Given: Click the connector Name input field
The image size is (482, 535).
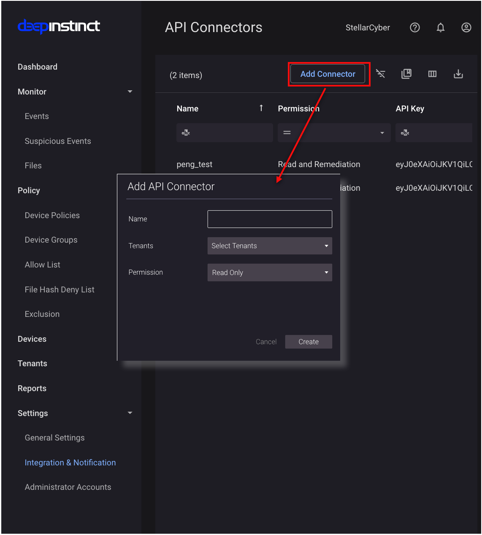Looking at the screenshot, I should click(x=270, y=219).
